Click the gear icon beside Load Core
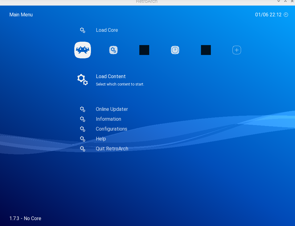295x226 pixels. [82, 30]
